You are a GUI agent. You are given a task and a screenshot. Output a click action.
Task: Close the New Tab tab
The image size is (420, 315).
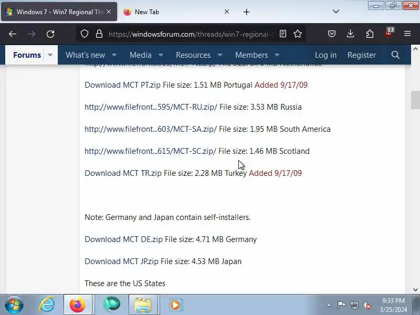[x=227, y=12]
